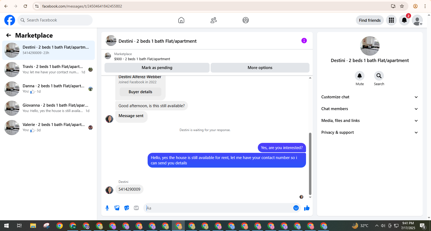
Task: Open the Friends icon in top navigation
Action: point(214,20)
